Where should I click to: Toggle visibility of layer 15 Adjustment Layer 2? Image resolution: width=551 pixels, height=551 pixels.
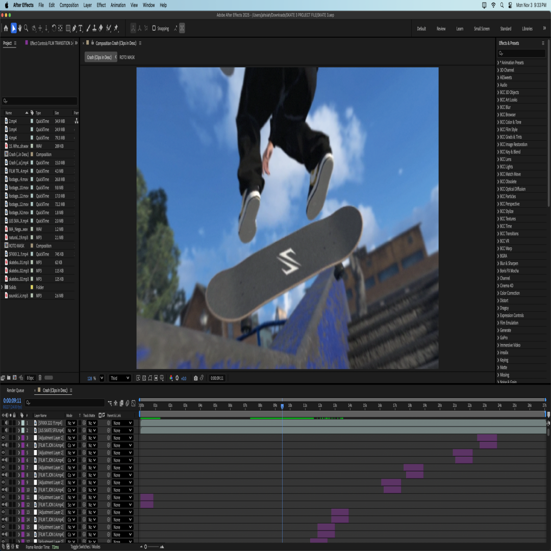[x=3, y=527]
